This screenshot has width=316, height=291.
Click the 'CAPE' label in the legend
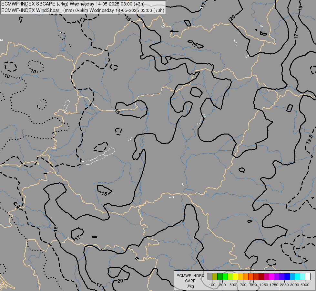coord(190,281)
